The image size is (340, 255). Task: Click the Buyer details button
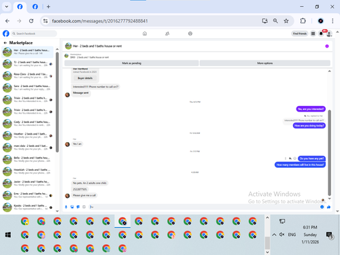point(85,78)
